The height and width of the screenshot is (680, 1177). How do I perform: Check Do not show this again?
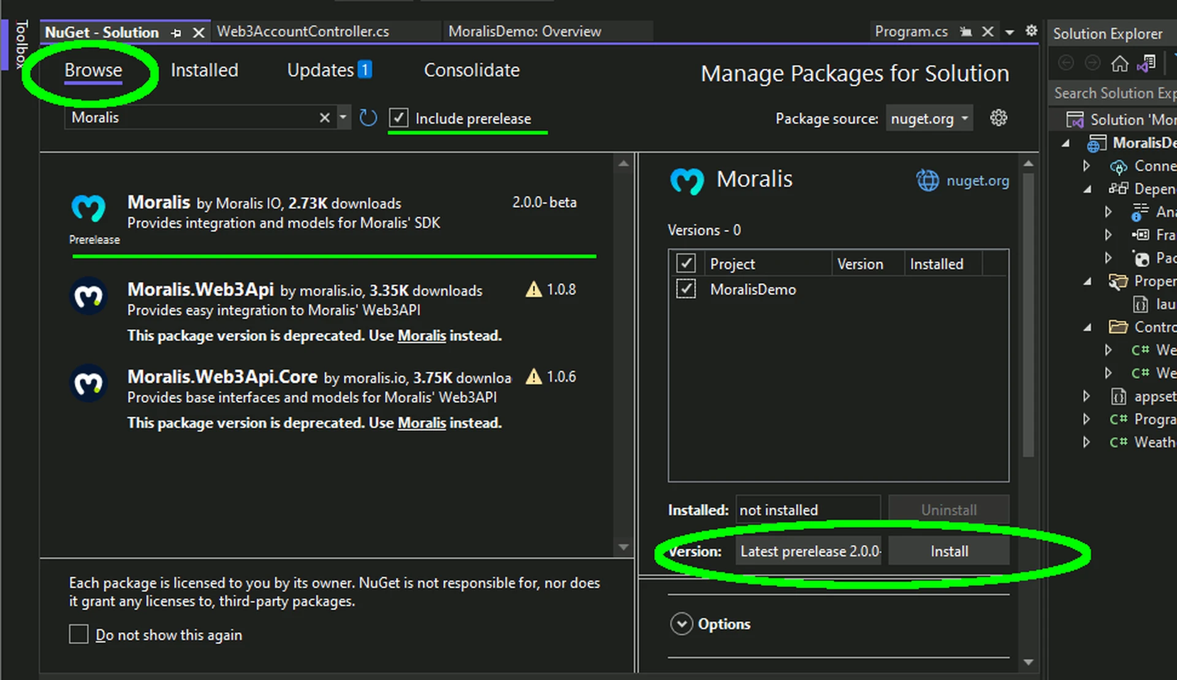tap(78, 635)
